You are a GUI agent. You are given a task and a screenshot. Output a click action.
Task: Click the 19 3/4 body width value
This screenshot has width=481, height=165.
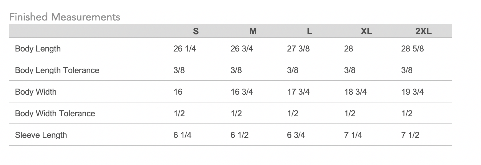[412, 92]
